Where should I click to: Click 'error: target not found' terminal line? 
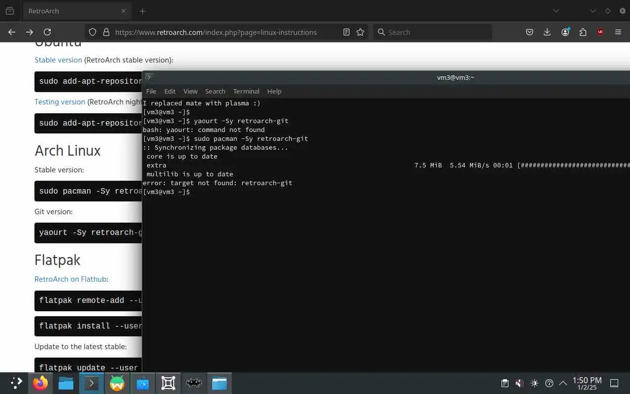point(218,183)
